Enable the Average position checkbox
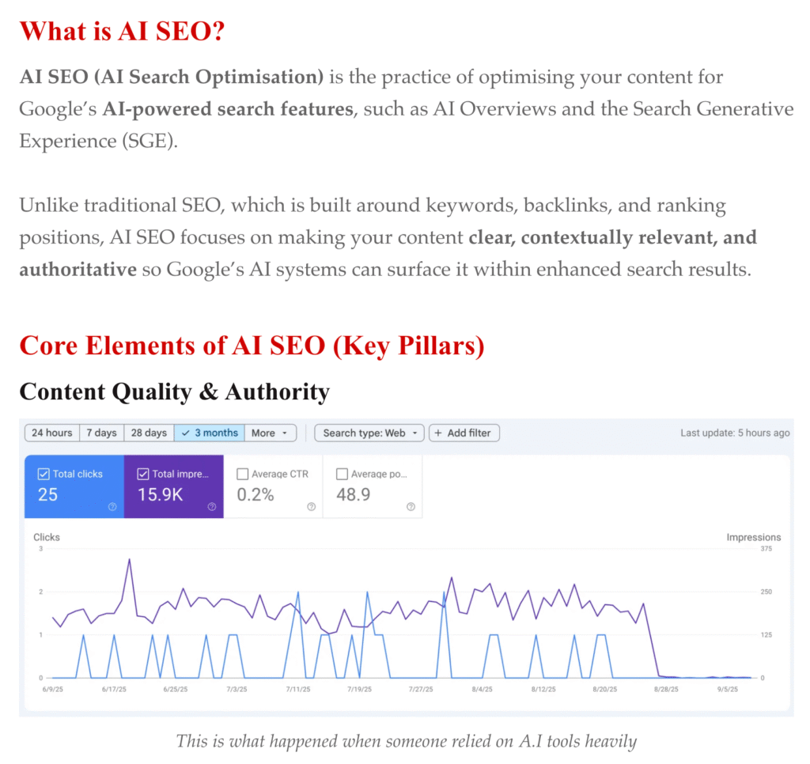The width and height of the screenshot is (810, 764). [342, 475]
